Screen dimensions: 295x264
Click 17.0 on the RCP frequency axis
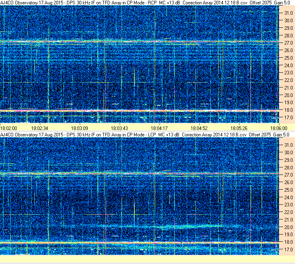click(288, 118)
